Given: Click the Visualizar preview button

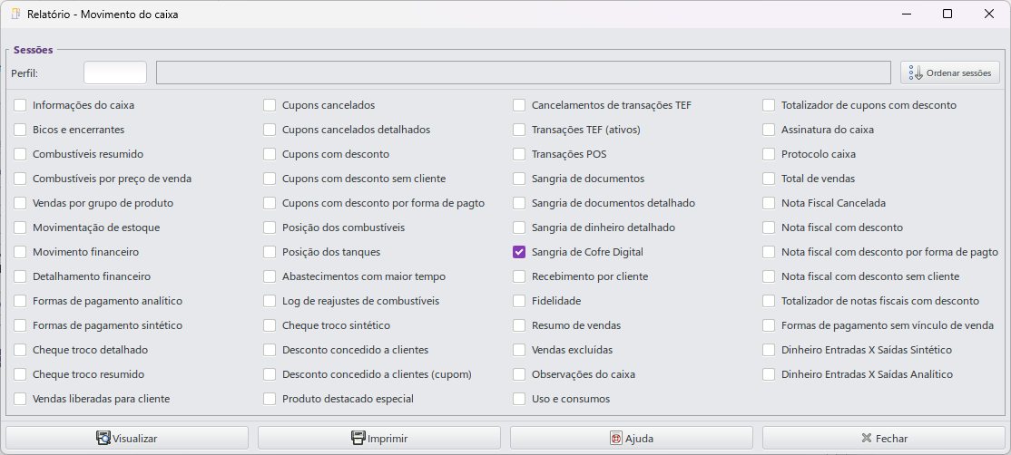Looking at the screenshot, I should tap(127, 438).
